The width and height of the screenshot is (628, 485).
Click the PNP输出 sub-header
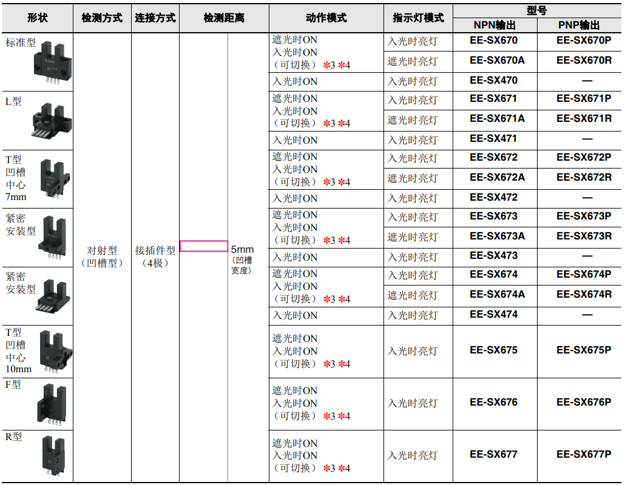[x=579, y=25]
